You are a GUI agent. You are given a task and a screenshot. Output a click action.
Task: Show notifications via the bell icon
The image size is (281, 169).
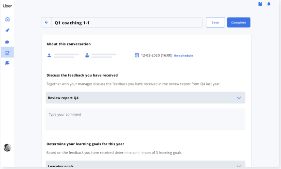coord(269,4)
